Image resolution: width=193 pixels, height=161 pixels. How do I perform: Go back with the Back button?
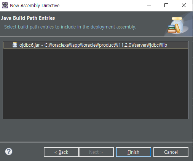(61, 152)
